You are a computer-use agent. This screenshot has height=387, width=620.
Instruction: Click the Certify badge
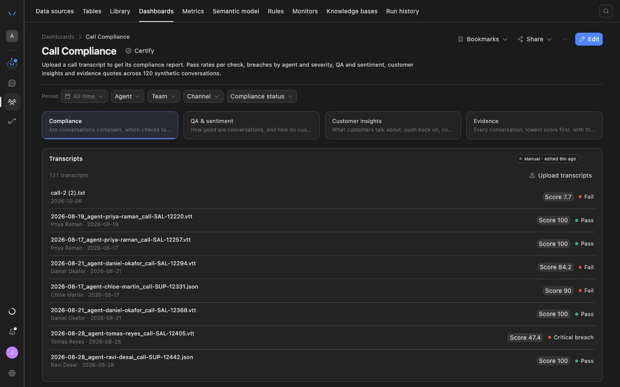(x=139, y=51)
